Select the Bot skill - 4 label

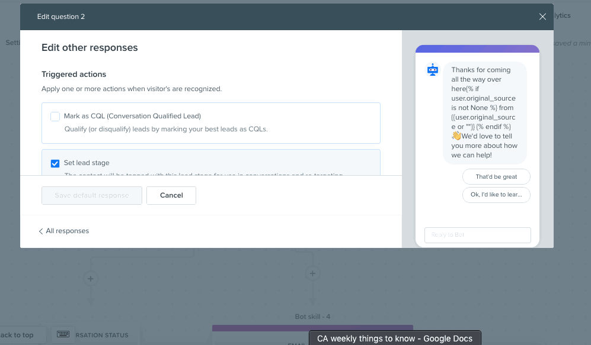(x=312, y=317)
